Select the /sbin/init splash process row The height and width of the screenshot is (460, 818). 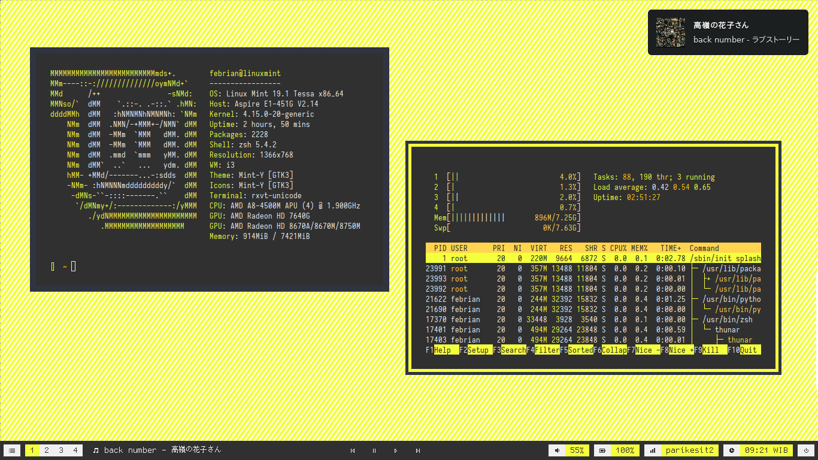[593, 258]
